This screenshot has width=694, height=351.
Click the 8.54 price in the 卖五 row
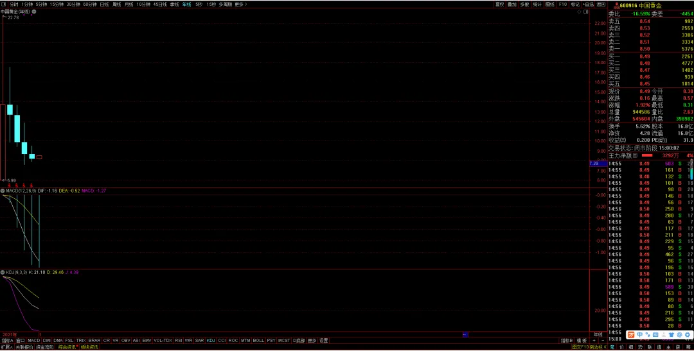pyautogui.click(x=645, y=21)
